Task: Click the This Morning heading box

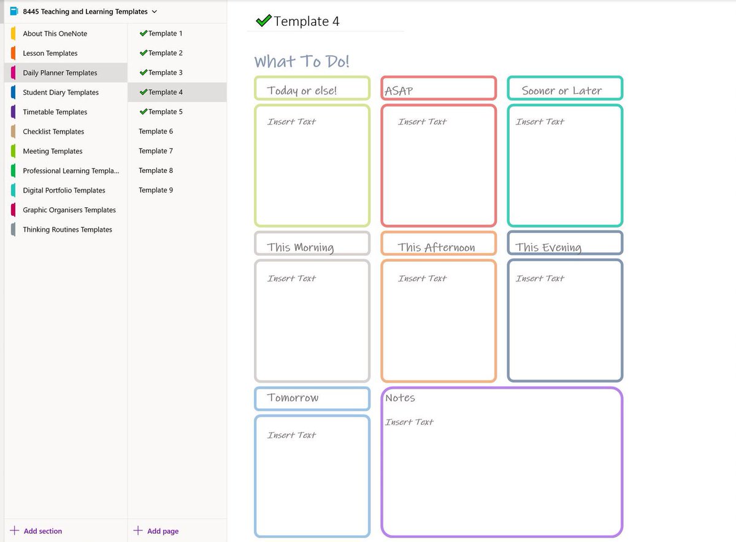Action: point(312,243)
